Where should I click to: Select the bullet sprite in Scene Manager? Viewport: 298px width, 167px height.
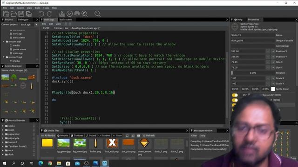coord(32,86)
